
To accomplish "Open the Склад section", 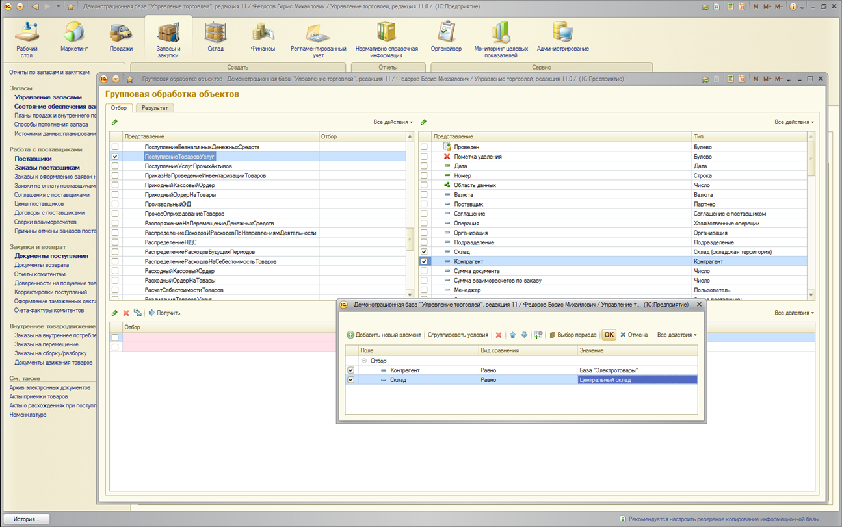I will tap(215, 37).
